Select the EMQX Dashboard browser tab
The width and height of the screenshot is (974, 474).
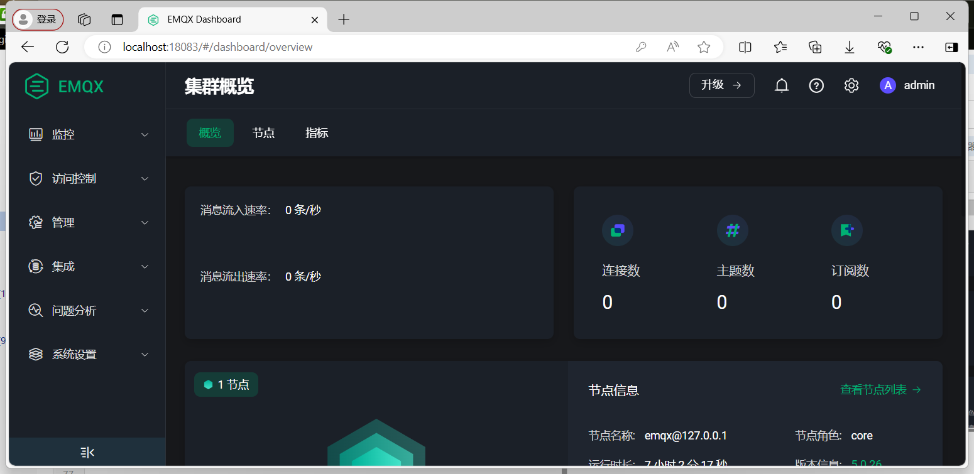click(x=233, y=19)
